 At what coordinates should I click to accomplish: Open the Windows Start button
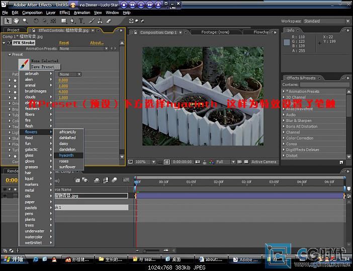click(14, 259)
